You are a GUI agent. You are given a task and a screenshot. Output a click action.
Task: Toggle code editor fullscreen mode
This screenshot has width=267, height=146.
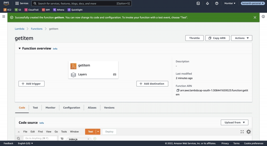[242, 132]
